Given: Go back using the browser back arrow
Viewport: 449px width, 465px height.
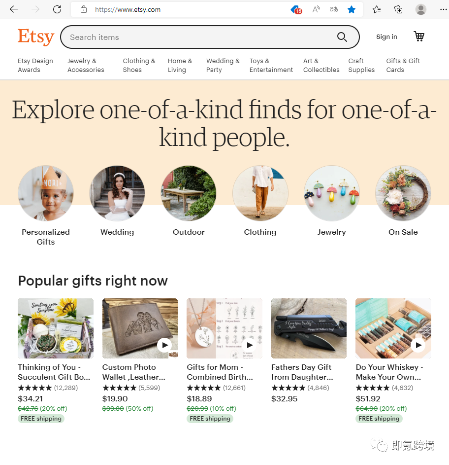Looking at the screenshot, I should coord(14,9).
